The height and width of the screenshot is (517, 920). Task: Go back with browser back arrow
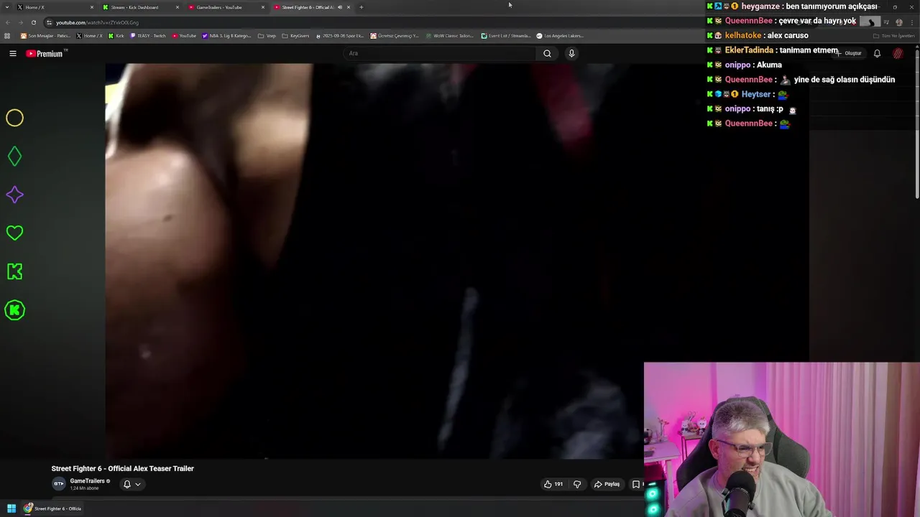pyautogui.click(x=7, y=22)
